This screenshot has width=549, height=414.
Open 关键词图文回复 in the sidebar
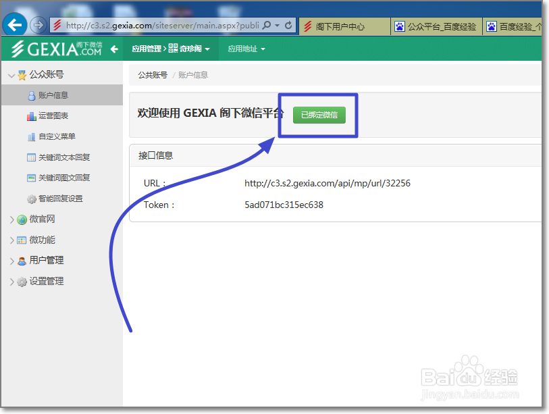64,178
